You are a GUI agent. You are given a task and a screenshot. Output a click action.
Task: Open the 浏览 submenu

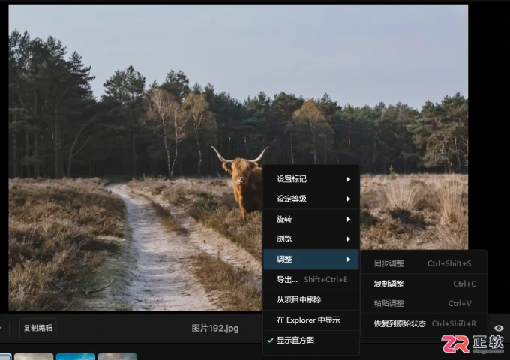pyautogui.click(x=311, y=239)
